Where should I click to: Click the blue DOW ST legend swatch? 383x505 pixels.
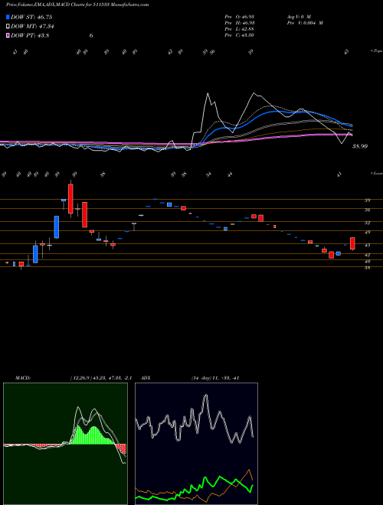[8, 17]
